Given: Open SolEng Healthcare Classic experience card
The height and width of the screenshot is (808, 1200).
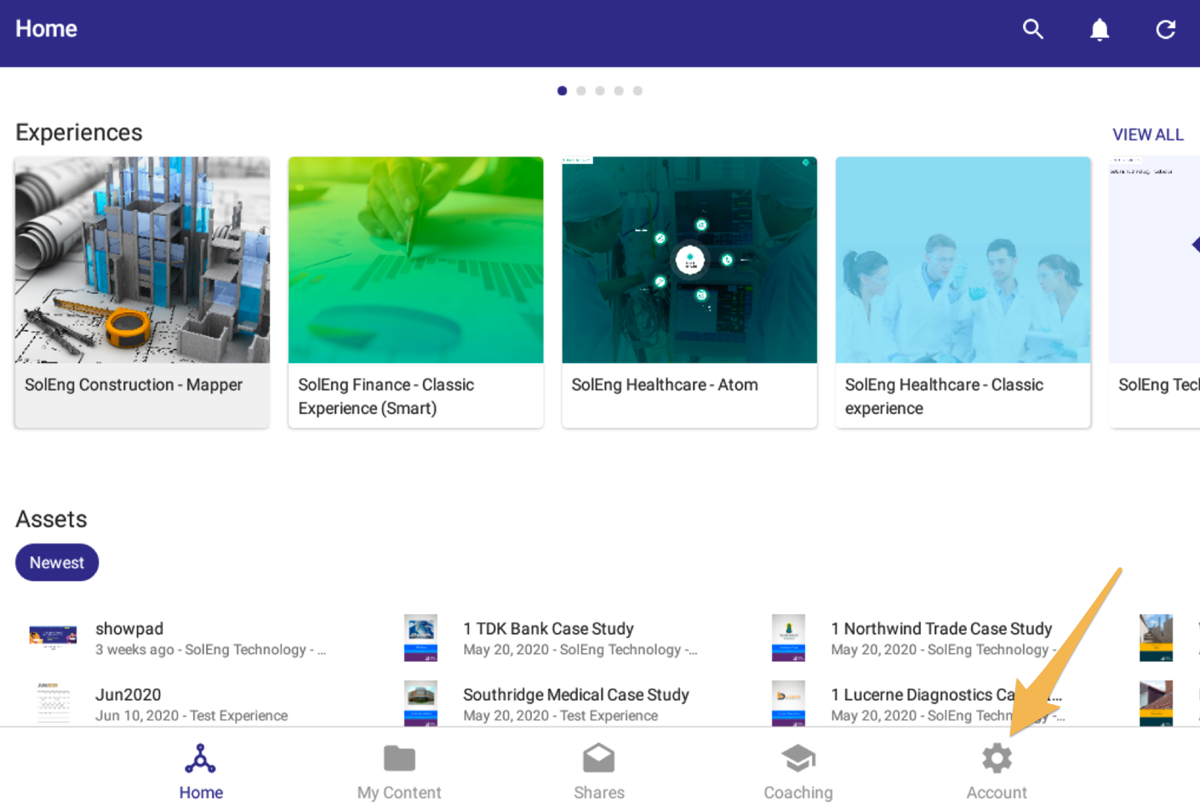Looking at the screenshot, I should 963,291.
